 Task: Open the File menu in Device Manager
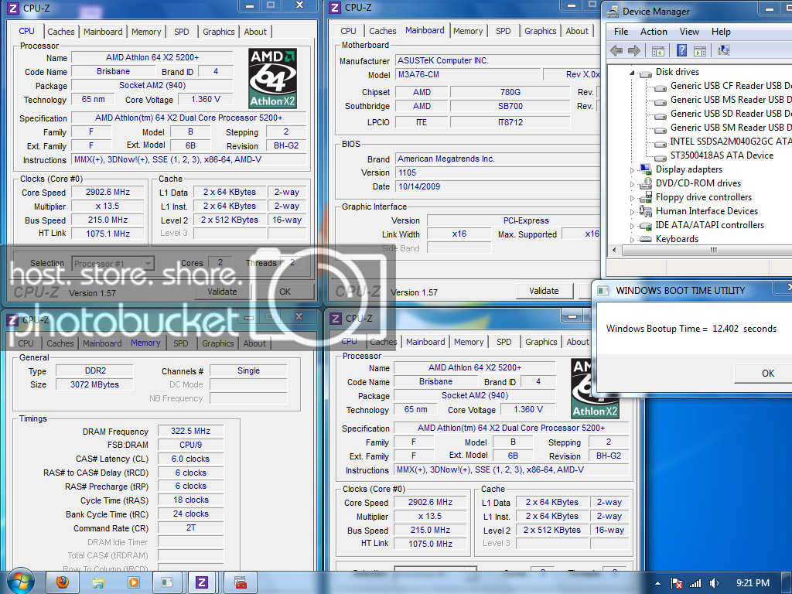pyautogui.click(x=621, y=31)
